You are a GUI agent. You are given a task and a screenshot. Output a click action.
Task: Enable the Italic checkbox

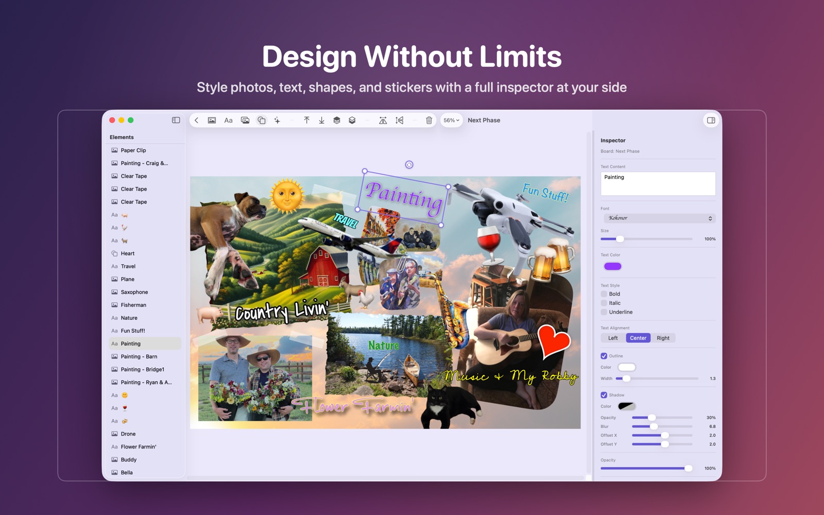click(604, 303)
